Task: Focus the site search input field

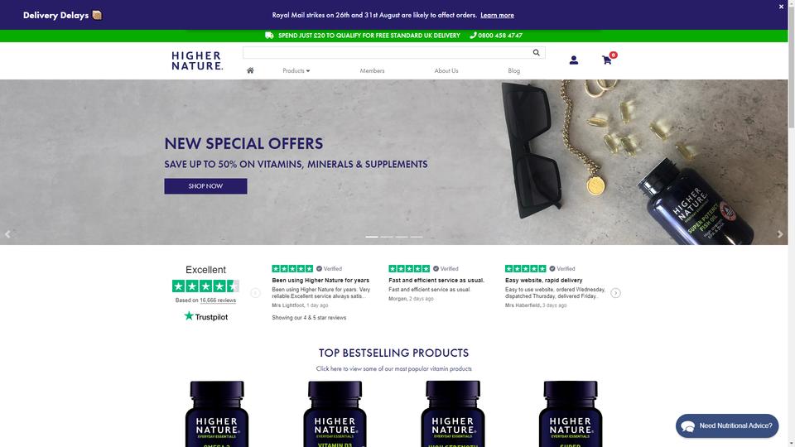Action: 388,52
